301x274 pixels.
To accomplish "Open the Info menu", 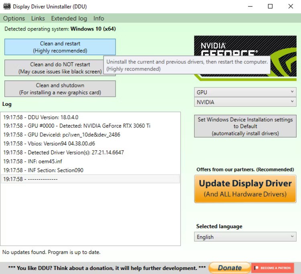I will [99, 18].
